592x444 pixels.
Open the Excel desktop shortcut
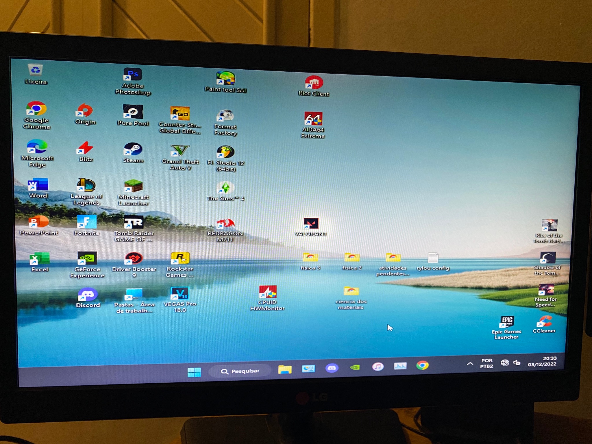[x=40, y=262]
